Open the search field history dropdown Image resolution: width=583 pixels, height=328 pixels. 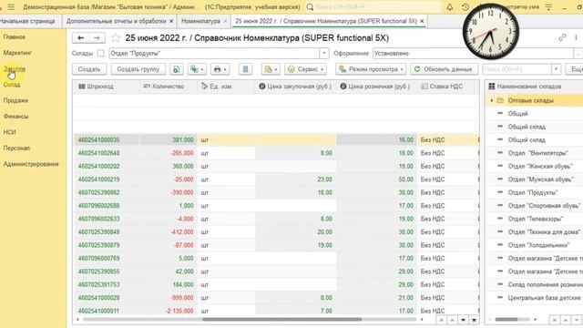(x=556, y=69)
